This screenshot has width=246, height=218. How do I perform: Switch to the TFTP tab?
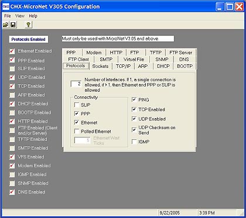tap(156, 53)
